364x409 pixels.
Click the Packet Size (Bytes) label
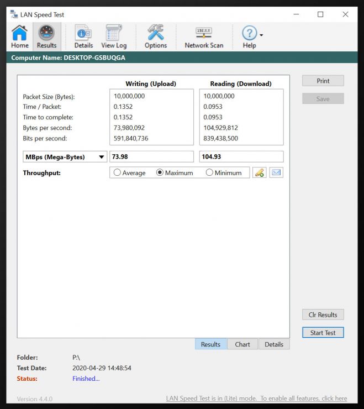pyautogui.click(x=49, y=97)
